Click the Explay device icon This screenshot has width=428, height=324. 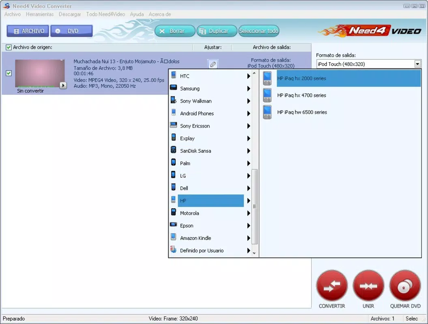pos(174,138)
